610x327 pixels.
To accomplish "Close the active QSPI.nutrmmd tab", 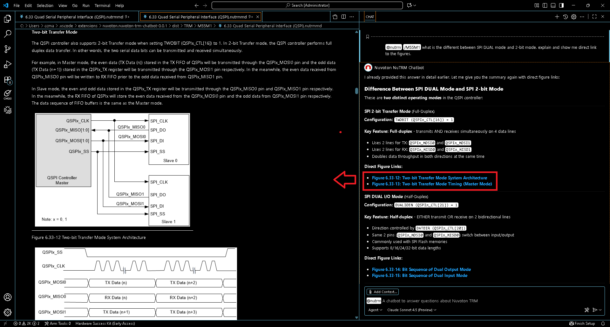I will click(x=258, y=17).
